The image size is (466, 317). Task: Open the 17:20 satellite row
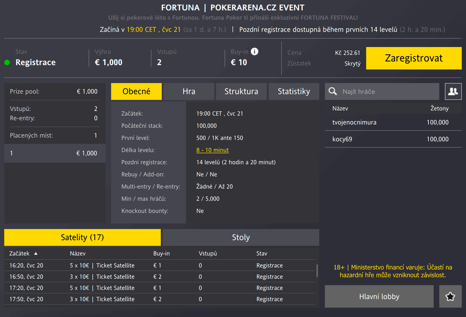click(x=160, y=288)
